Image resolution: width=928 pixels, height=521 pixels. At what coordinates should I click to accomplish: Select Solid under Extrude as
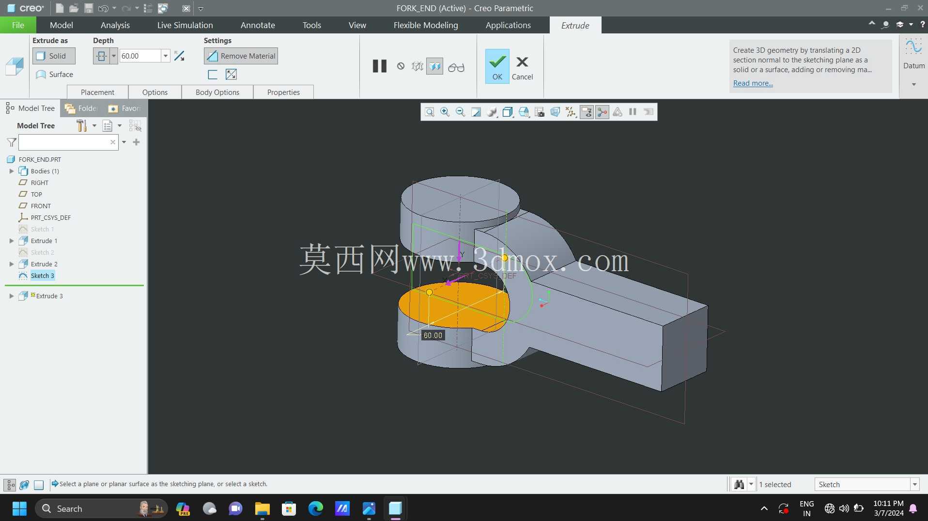click(54, 56)
